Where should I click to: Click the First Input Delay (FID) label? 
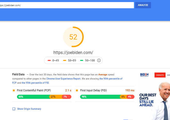click(x=93, y=90)
